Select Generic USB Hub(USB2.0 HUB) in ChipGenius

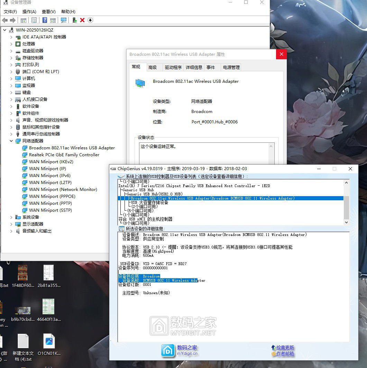(155, 194)
